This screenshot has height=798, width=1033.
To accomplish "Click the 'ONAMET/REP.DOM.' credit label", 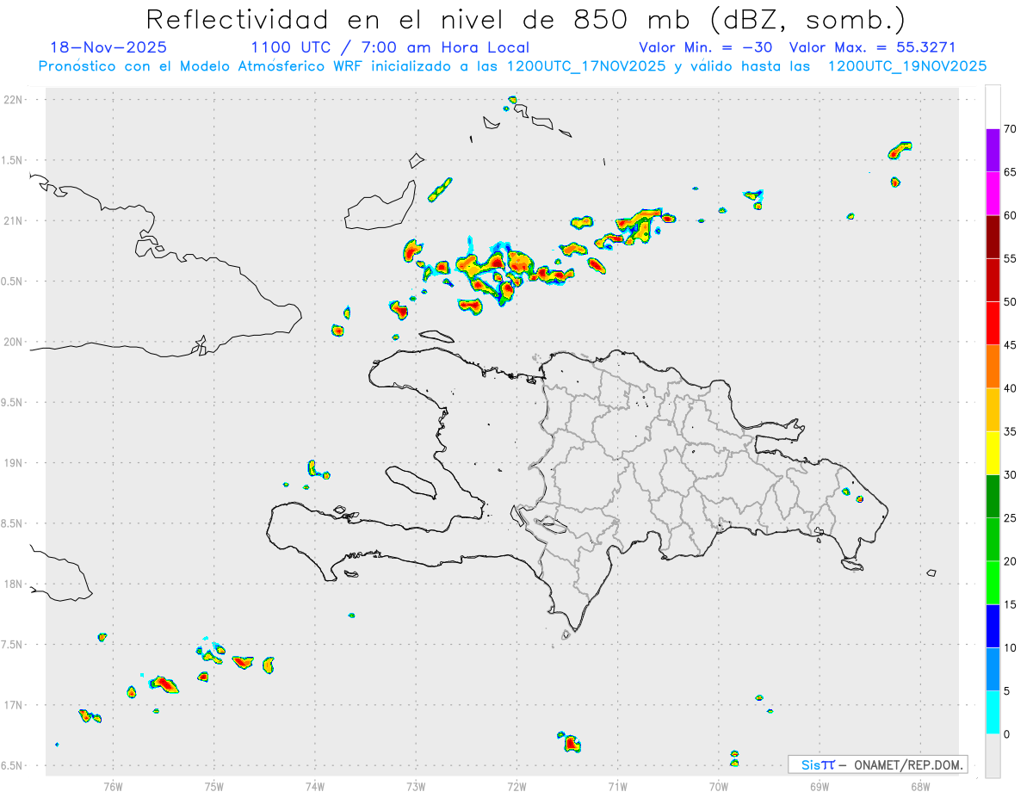I will [908, 764].
